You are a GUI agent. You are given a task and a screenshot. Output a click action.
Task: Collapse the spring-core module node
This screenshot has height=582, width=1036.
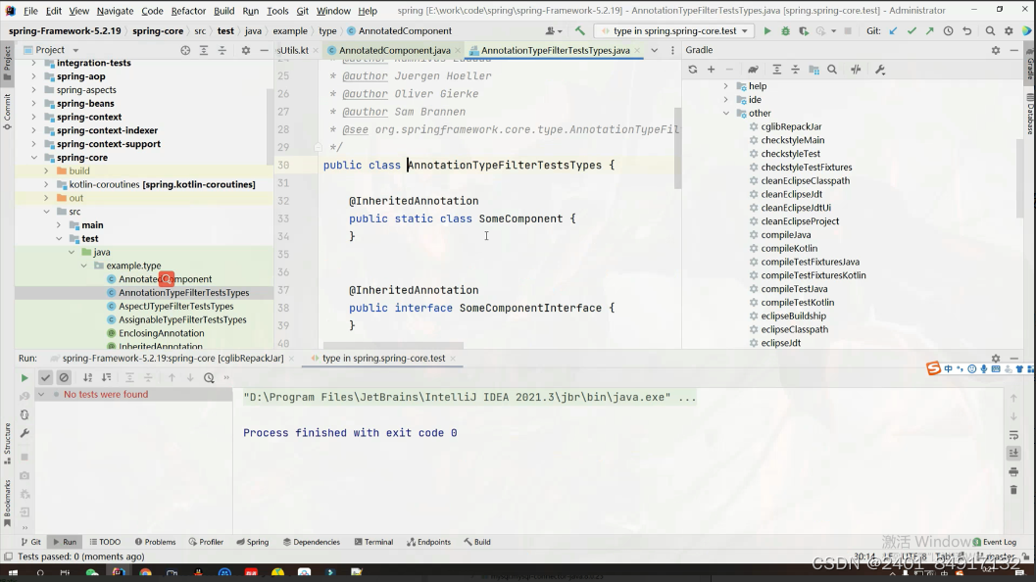pyautogui.click(x=33, y=157)
